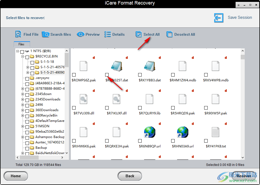Screen dimensions: 260x185
Task: Click the $R7IKUXF.dll gear file icon
Action: click(116, 99)
